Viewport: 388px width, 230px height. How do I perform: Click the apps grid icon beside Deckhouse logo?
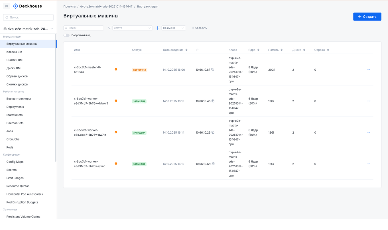tap(6, 6)
